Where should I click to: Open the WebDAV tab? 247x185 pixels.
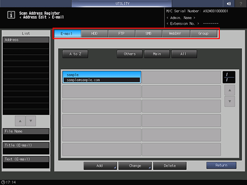pos(176,33)
